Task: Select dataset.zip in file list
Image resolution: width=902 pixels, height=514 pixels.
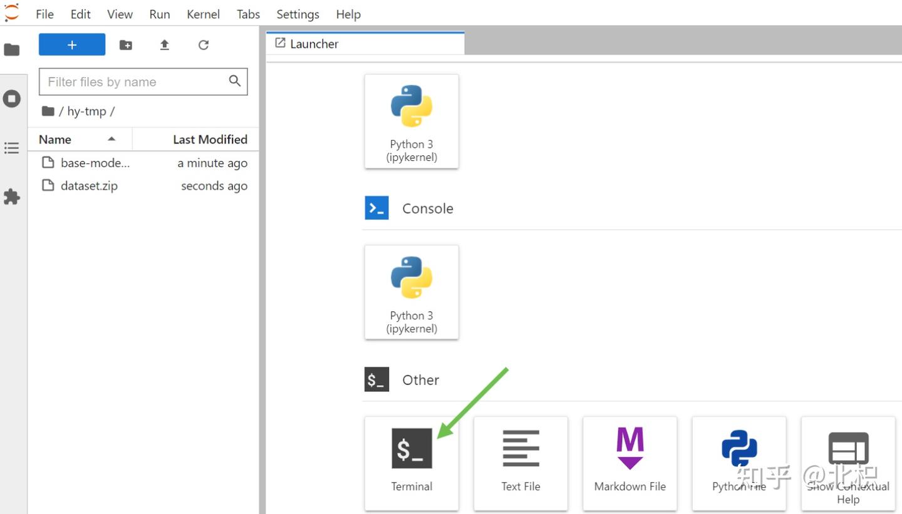Action: [x=143, y=186]
